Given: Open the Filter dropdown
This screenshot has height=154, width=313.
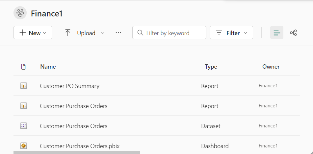Looking at the screenshot, I should point(231,33).
